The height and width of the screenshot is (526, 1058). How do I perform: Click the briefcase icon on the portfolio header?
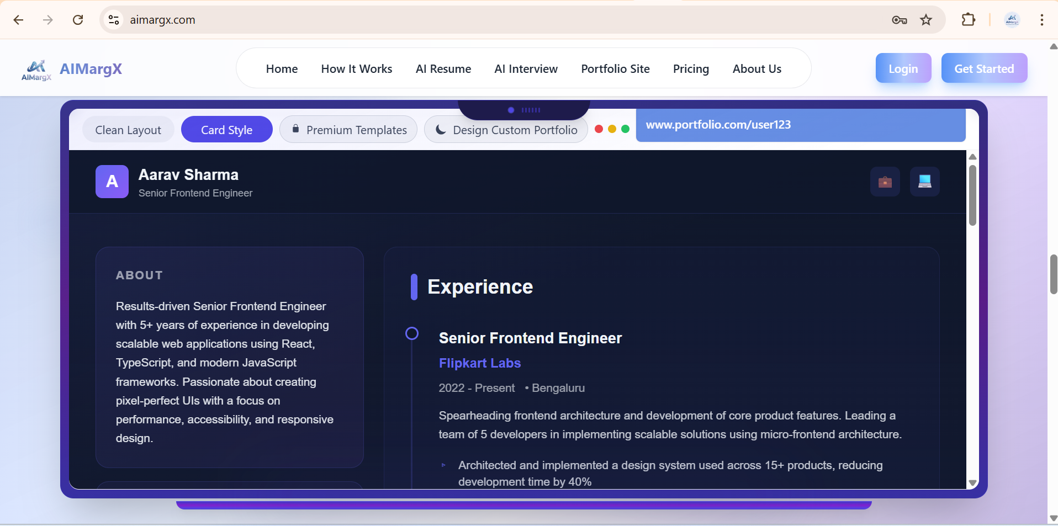[x=885, y=182]
